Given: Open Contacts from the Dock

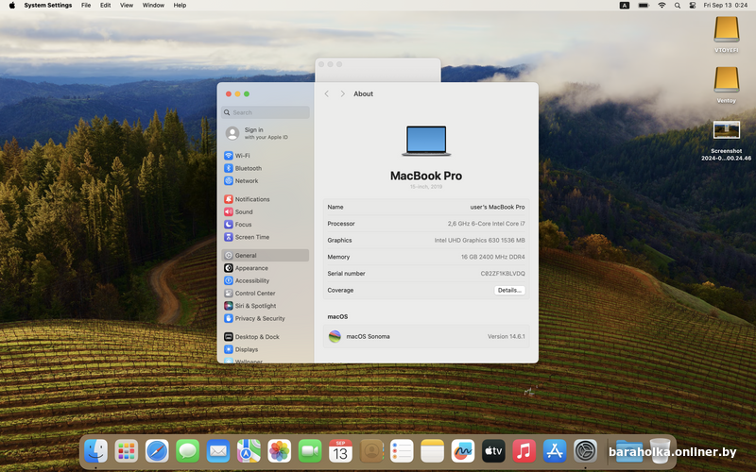Looking at the screenshot, I should click(371, 451).
